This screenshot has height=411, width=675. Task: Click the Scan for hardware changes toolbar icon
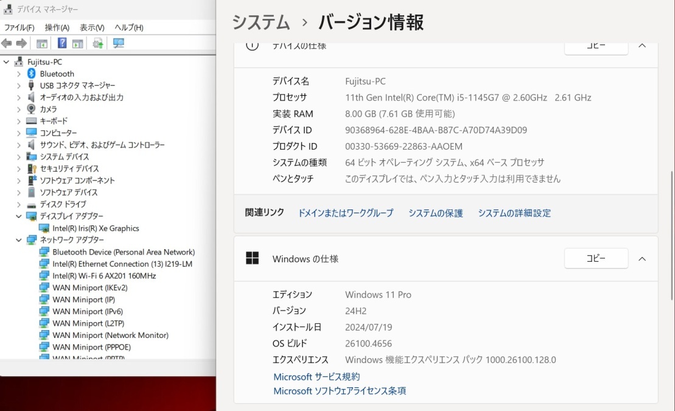tap(118, 43)
